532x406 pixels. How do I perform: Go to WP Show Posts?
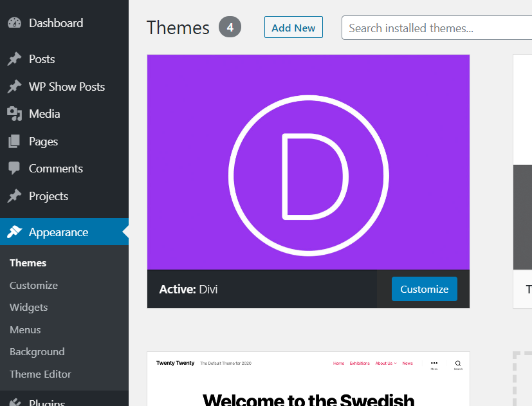tap(64, 87)
